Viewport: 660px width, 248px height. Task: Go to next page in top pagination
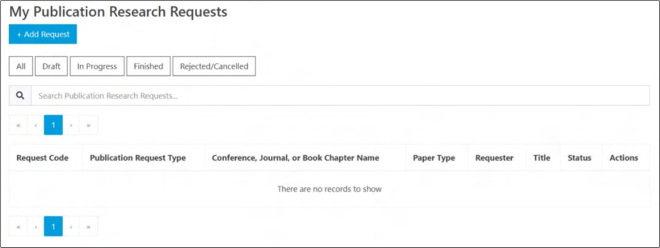(71, 125)
